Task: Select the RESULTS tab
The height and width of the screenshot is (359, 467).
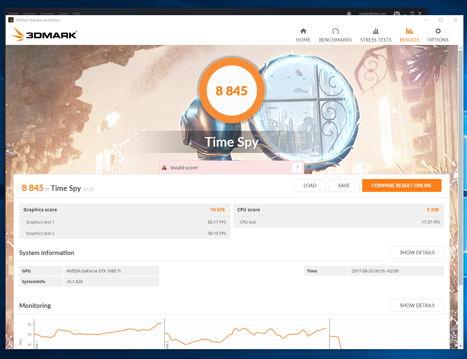Action: click(x=409, y=35)
